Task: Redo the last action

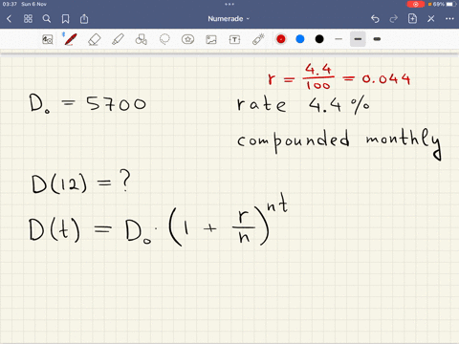Action: point(394,19)
